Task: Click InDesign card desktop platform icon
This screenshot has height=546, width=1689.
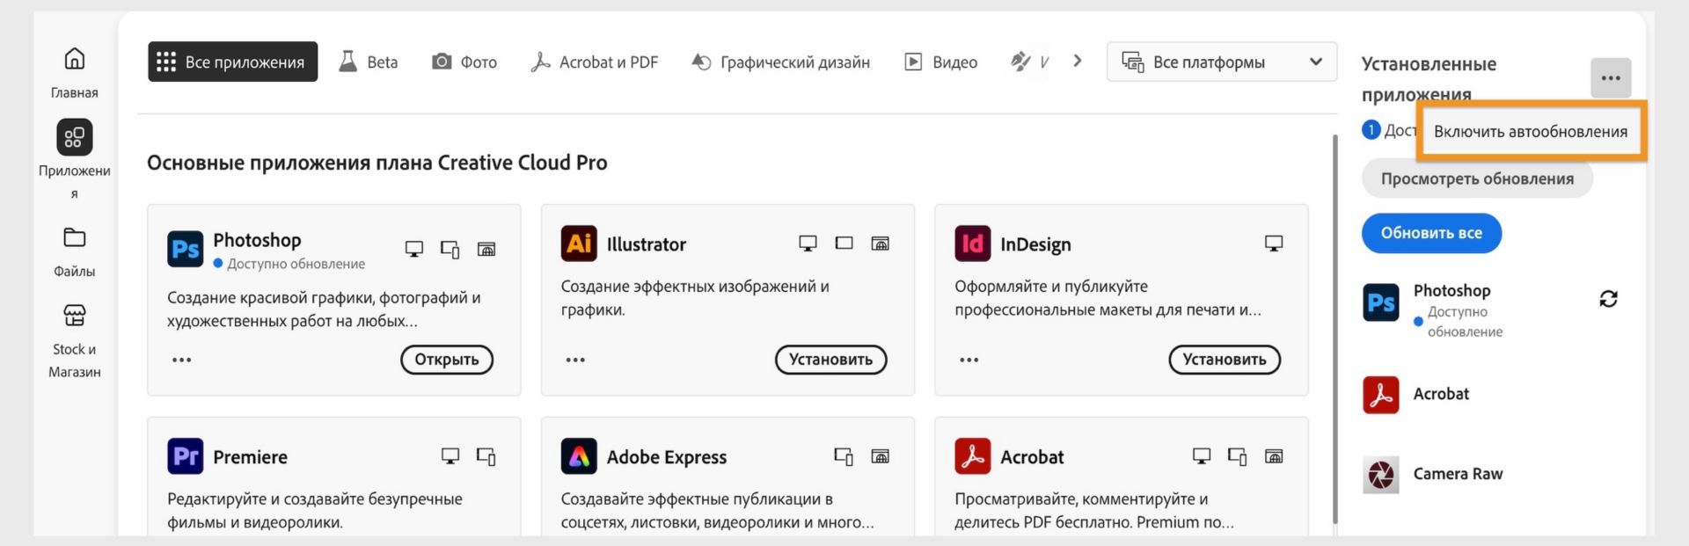Action: [x=1273, y=244]
